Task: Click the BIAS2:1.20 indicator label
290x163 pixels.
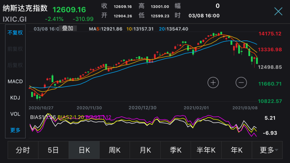Action: (71, 117)
